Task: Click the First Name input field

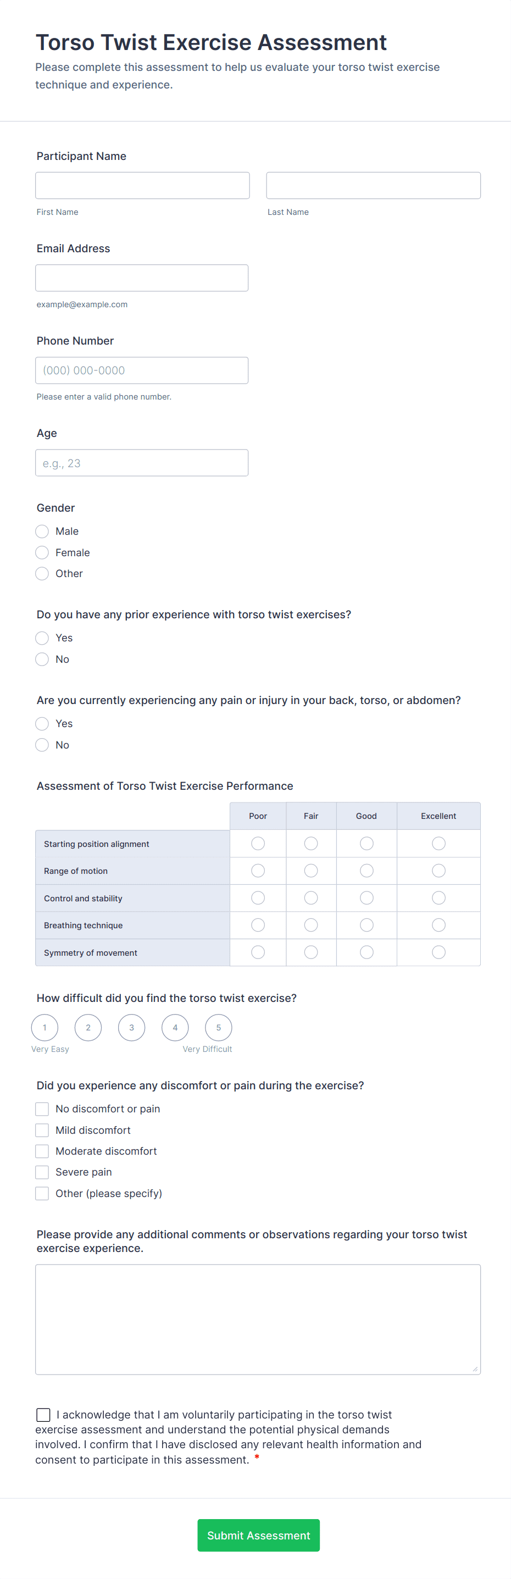Action: tap(142, 185)
